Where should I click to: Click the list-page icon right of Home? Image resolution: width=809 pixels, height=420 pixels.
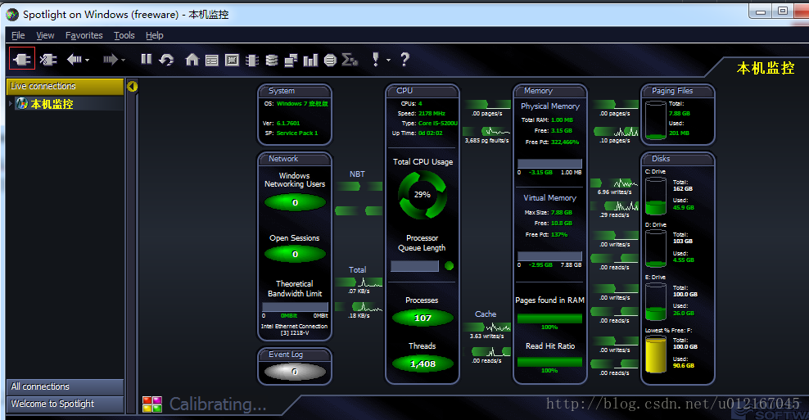211,60
